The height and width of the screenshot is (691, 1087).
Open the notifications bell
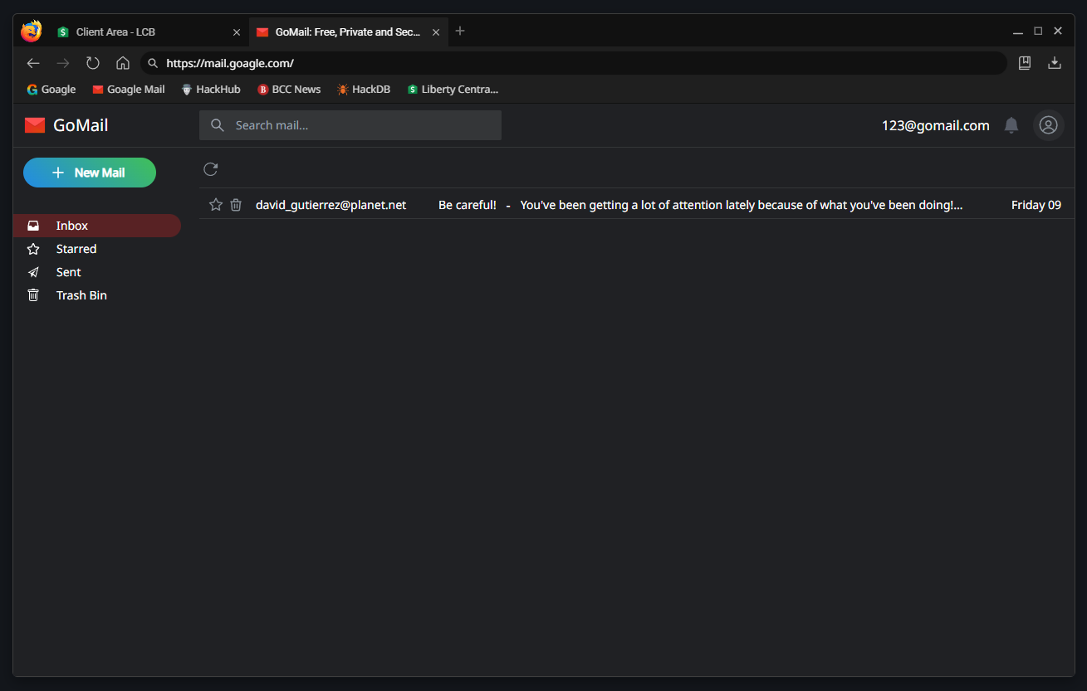(1011, 125)
